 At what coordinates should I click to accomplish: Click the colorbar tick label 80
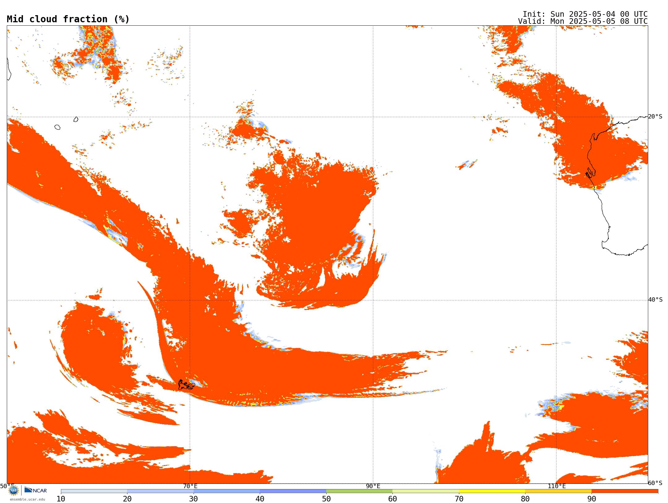pos(525,499)
